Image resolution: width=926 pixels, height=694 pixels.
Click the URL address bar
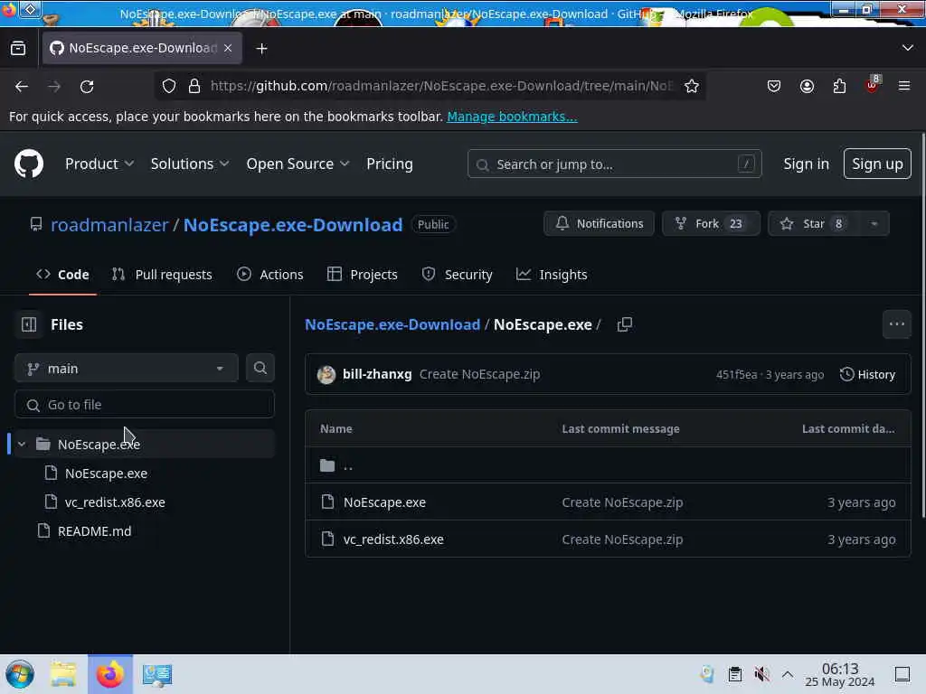(x=441, y=86)
